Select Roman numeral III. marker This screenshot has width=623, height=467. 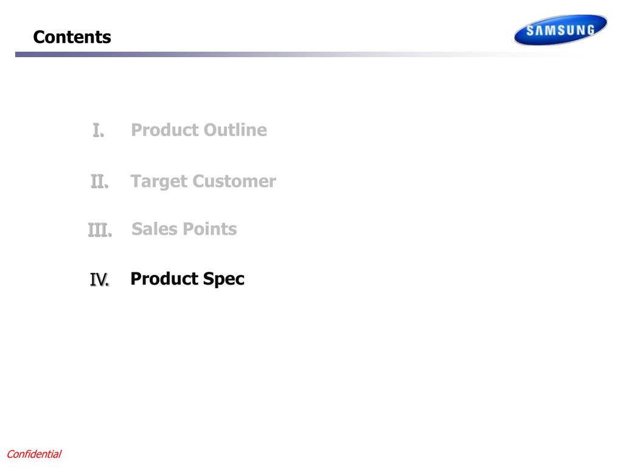click(100, 230)
